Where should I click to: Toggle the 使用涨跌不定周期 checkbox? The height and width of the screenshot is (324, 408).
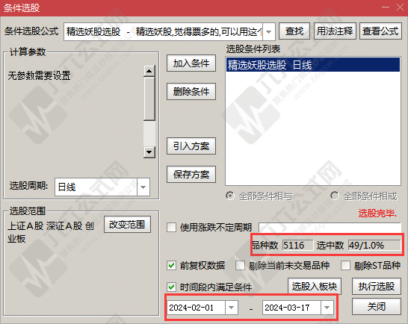pos(171,227)
